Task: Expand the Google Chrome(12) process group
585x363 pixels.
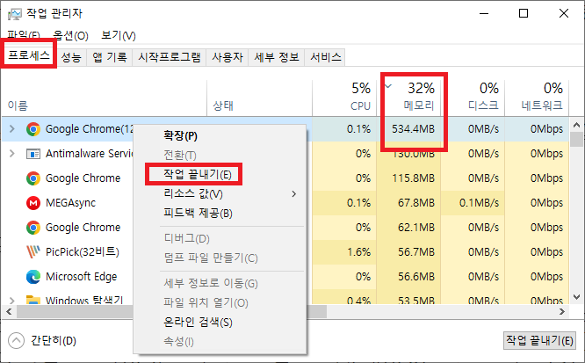Action: point(12,129)
